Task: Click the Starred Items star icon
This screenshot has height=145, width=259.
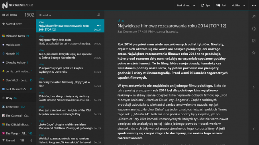Action: pyautogui.click(x=4, y=24)
